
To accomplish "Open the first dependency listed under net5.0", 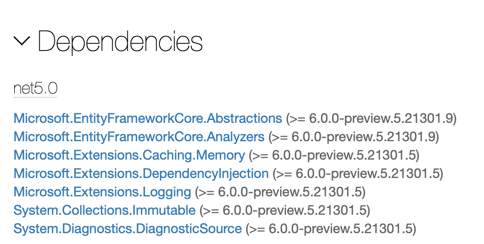I will 148,118.
